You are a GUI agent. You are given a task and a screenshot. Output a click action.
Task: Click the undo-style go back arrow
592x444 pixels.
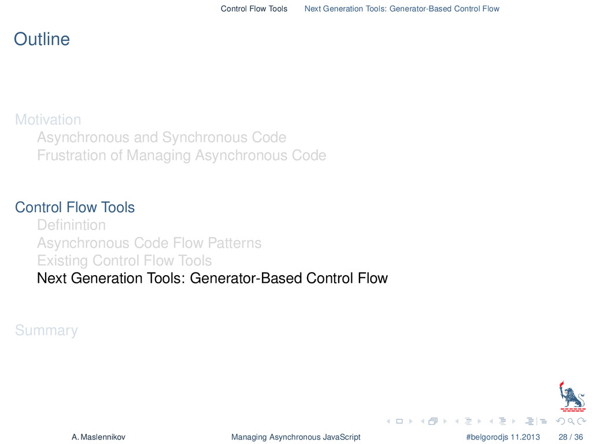pos(561,421)
